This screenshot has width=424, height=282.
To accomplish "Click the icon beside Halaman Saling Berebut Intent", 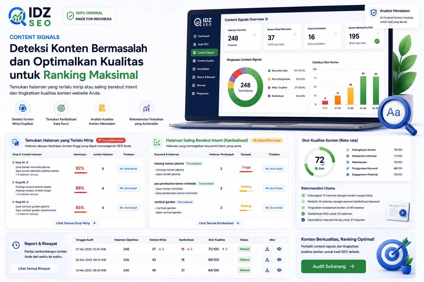I will (x=157, y=142).
